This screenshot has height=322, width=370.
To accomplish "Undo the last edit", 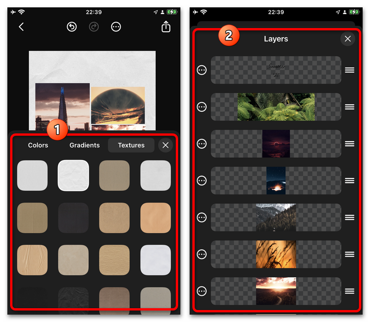I will point(72,27).
